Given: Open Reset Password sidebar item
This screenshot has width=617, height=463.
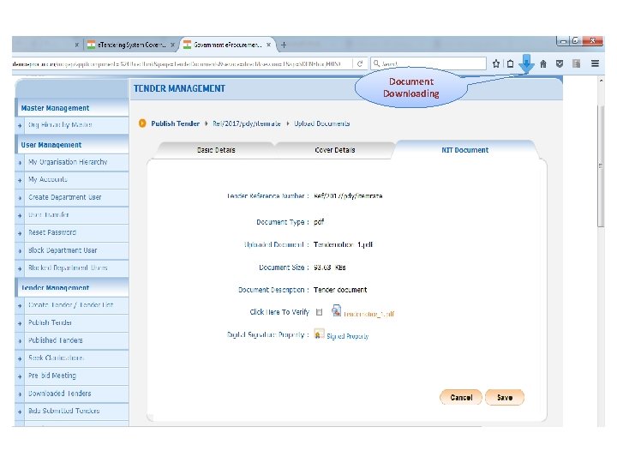Looking at the screenshot, I should [76, 232].
